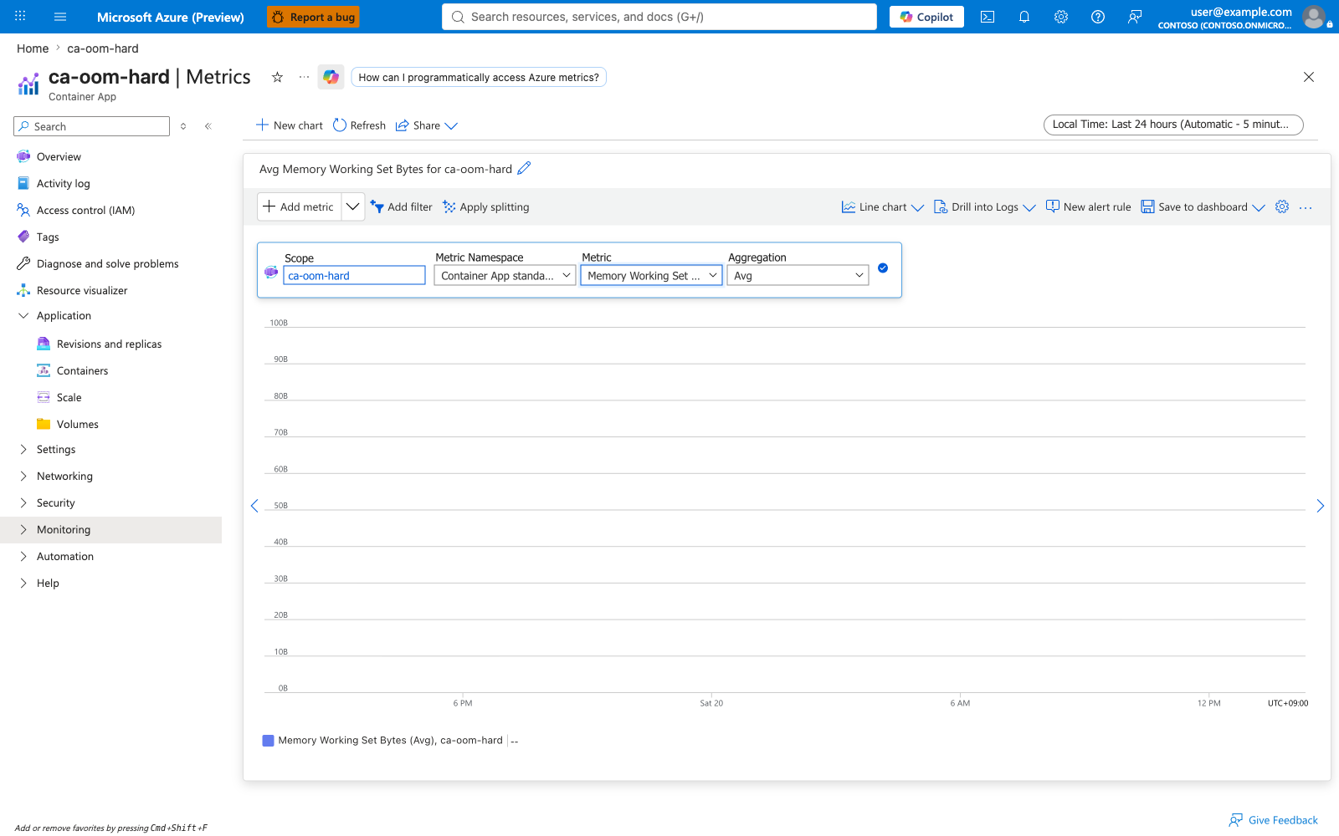Click the pencil icon to rename chart
The image size is (1339, 836).
click(x=524, y=168)
